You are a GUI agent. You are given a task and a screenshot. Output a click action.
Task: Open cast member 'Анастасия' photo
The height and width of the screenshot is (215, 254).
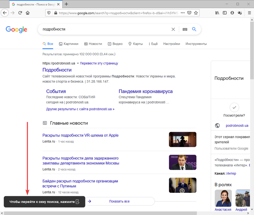click(223, 198)
